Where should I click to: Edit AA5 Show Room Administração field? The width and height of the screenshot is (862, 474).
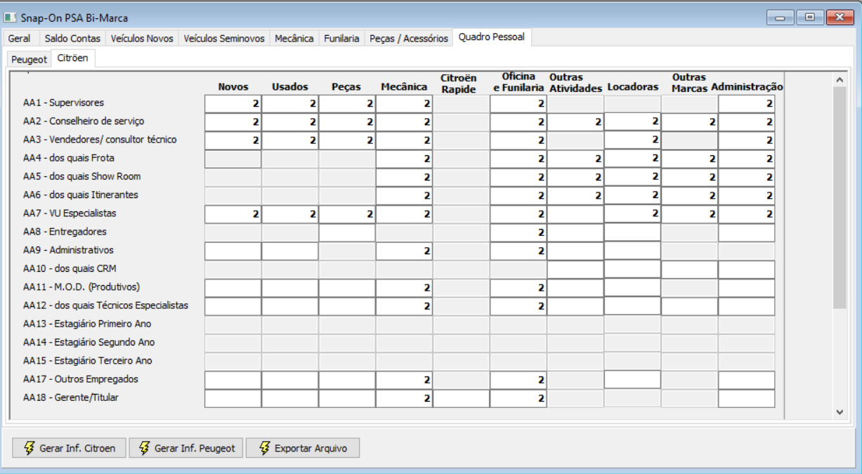[746, 177]
